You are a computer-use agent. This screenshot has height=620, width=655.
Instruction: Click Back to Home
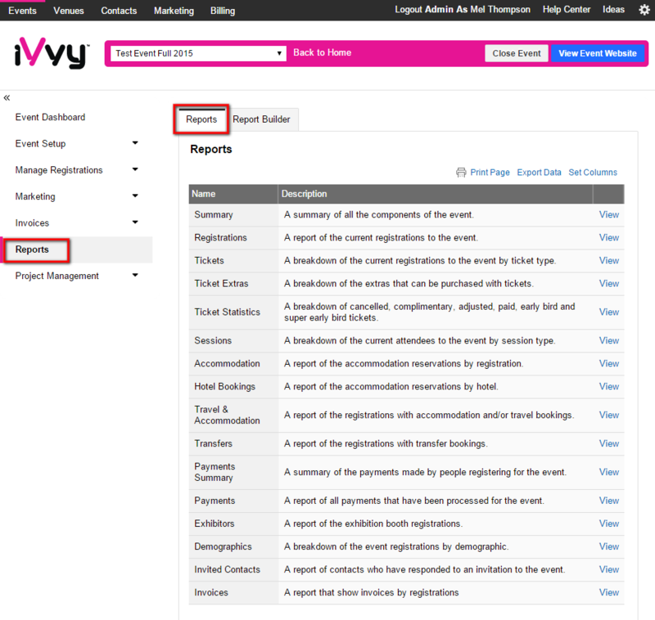coord(322,52)
